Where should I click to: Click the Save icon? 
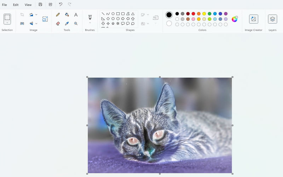[x=40, y=5]
